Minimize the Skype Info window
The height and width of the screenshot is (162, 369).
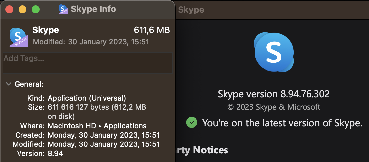pyautogui.click(x=22, y=9)
